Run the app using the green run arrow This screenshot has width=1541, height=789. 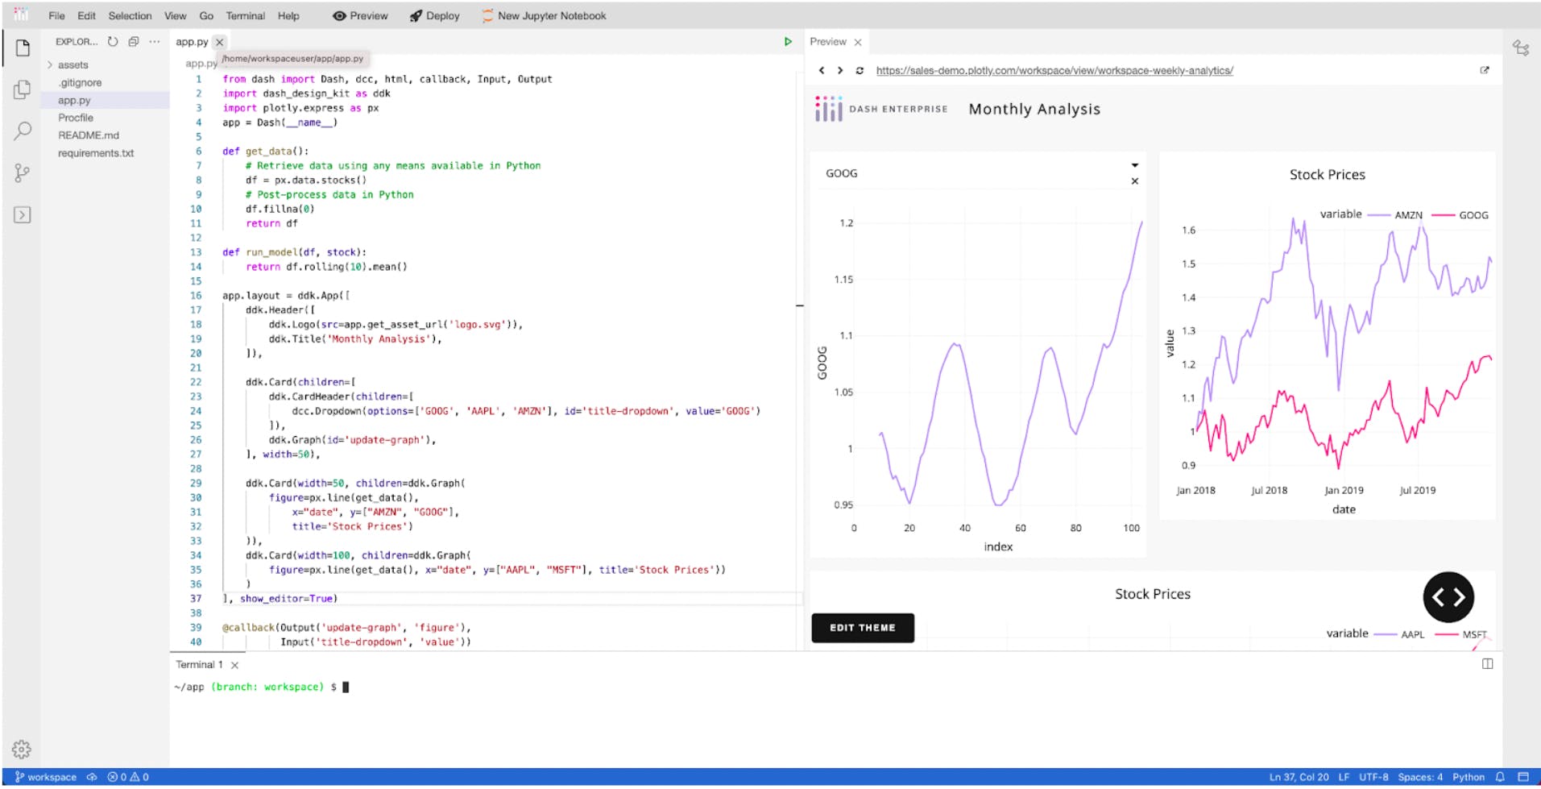point(787,41)
